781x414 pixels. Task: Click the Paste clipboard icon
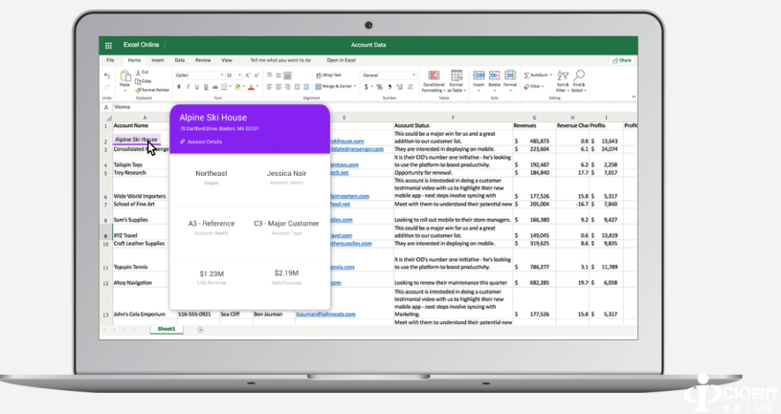[125, 76]
